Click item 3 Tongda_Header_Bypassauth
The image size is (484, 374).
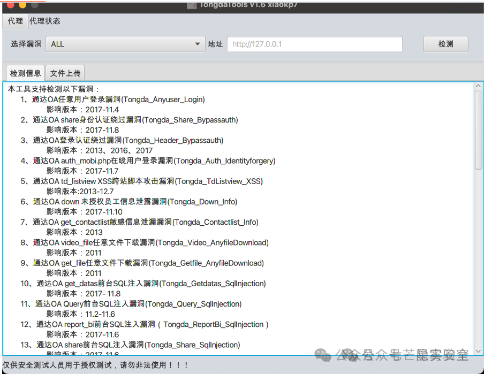click(122, 140)
